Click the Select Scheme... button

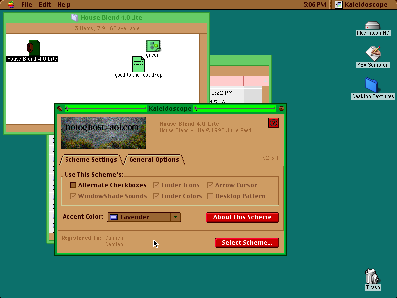[247, 243]
